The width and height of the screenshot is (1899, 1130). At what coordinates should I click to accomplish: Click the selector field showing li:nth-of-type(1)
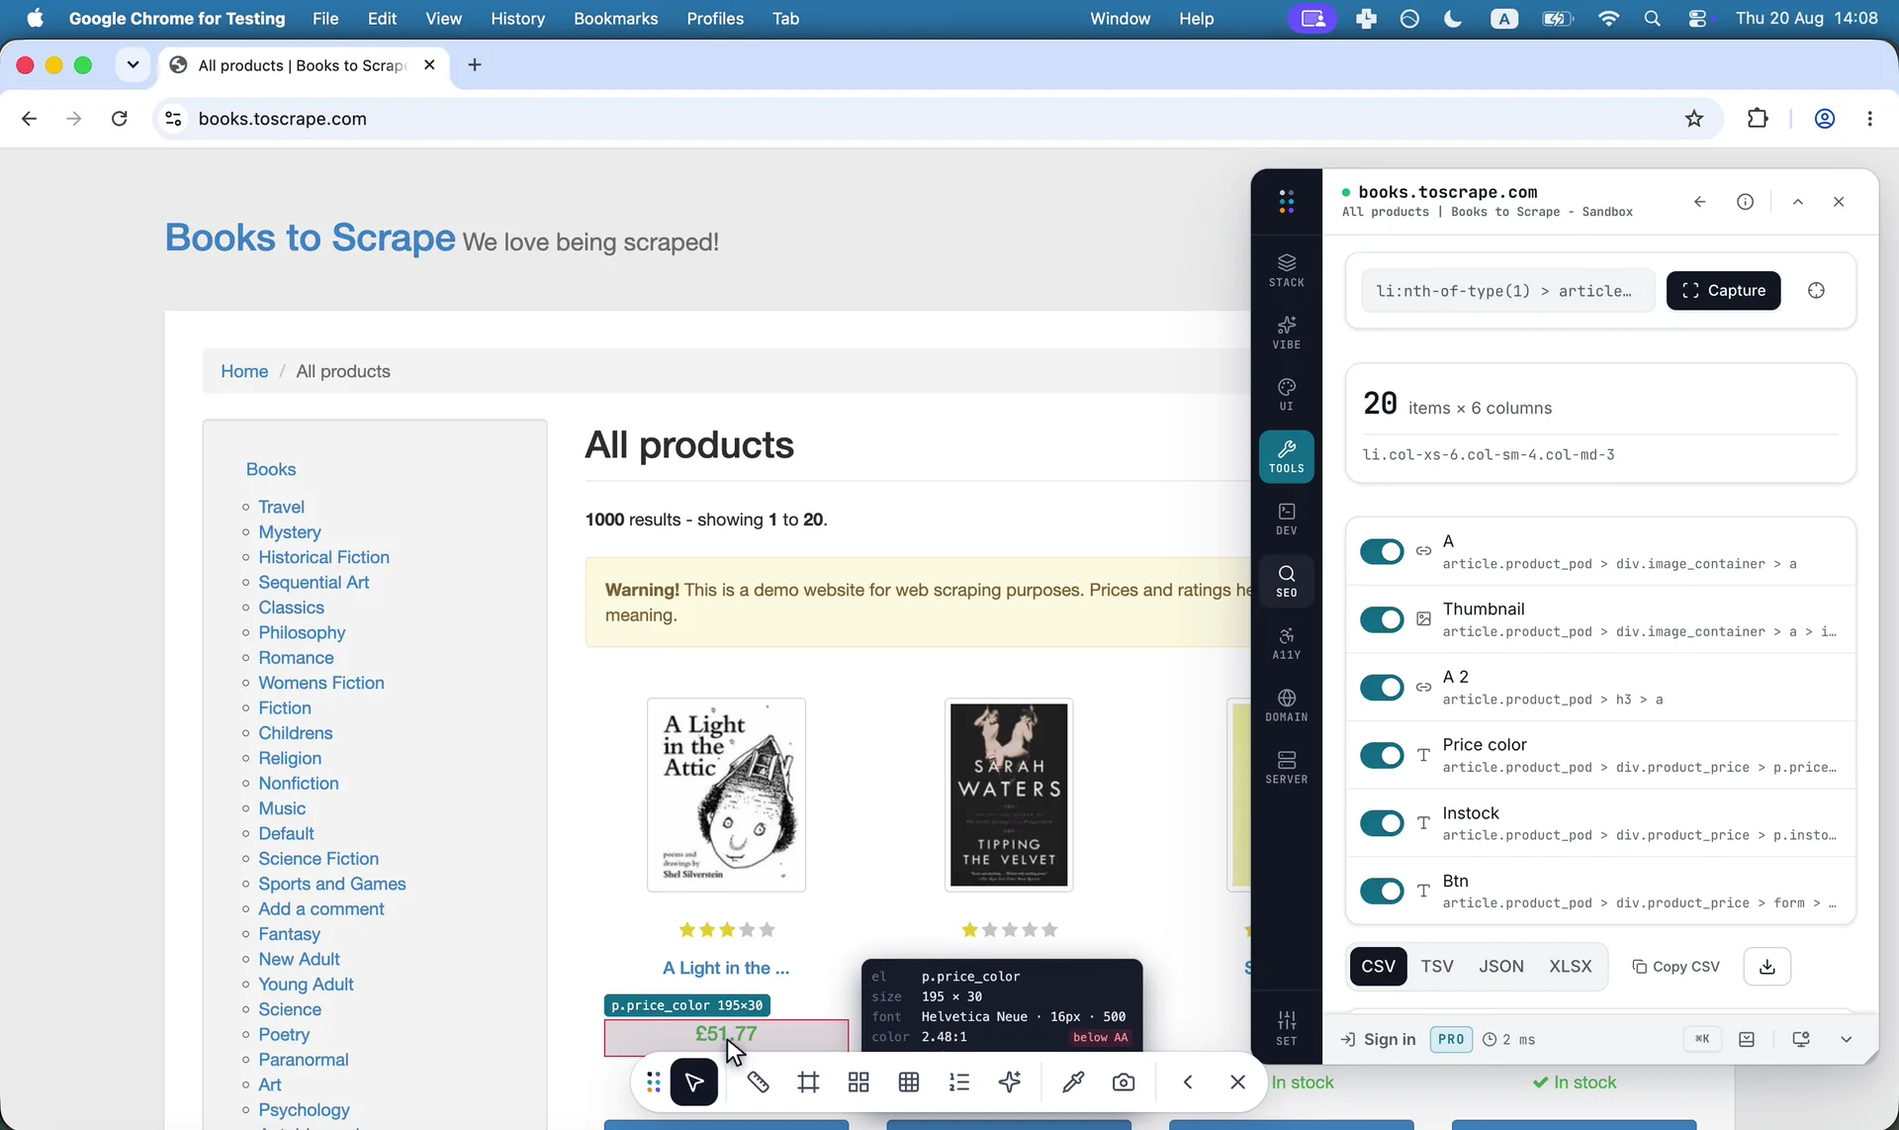(1507, 291)
